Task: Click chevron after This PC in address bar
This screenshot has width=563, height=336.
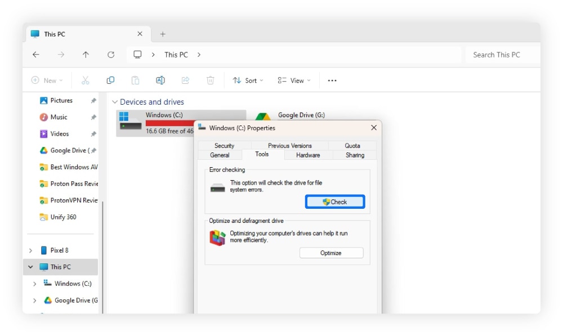Action: pos(199,55)
